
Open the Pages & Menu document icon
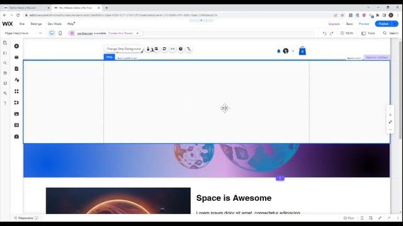[16, 68]
